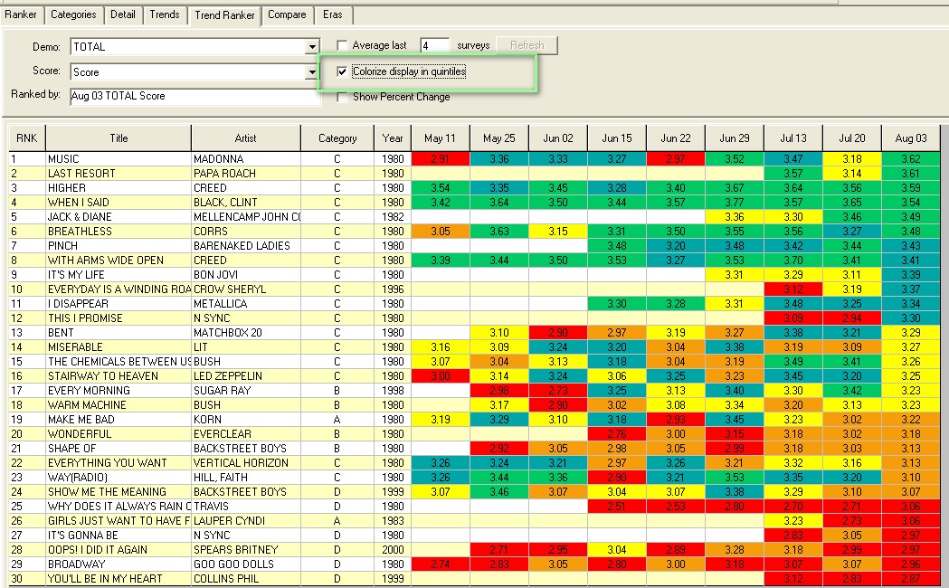Select the MUSIC title cell
The image size is (949, 588).
point(119,159)
